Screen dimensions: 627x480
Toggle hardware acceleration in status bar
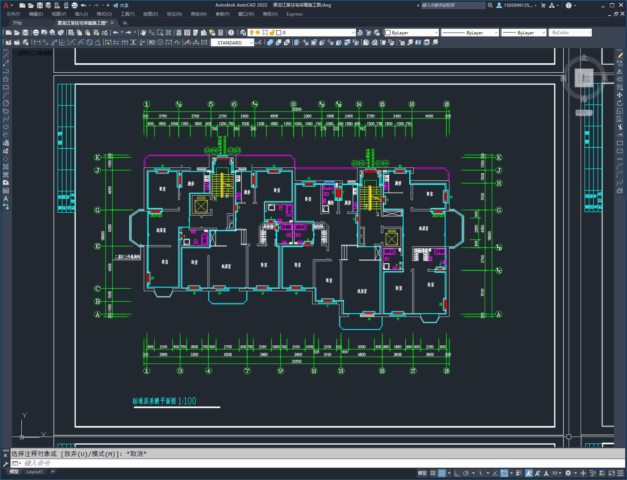[602, 473]
